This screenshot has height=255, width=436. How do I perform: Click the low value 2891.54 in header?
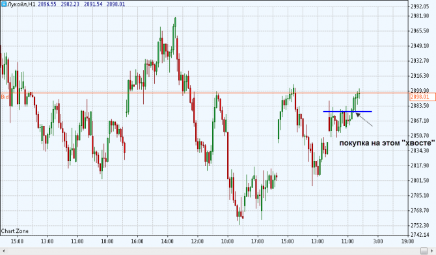pyautogui.click(x=93, y=5)
